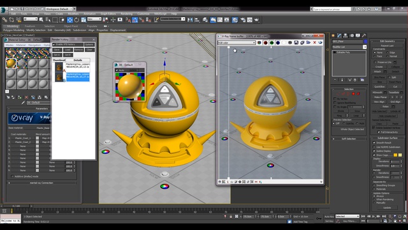Click the Plastic_Coat_1 material button

[x=23, y=138]
